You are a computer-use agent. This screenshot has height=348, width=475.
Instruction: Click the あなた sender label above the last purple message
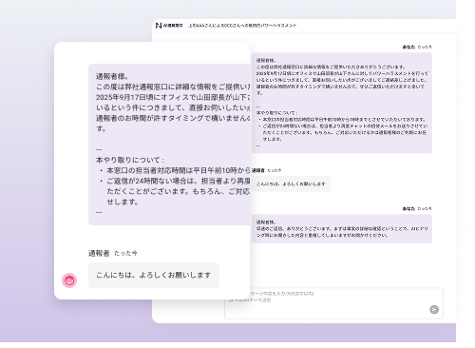tap(408, 209)
